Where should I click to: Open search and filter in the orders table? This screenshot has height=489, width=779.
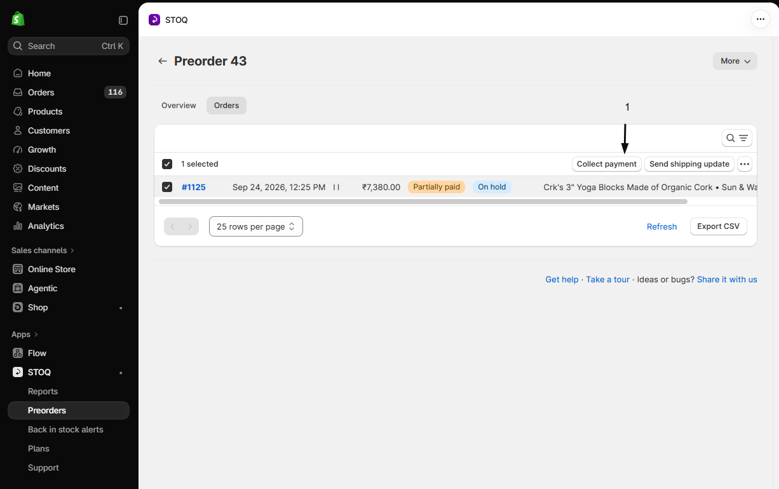coord(737,138)
